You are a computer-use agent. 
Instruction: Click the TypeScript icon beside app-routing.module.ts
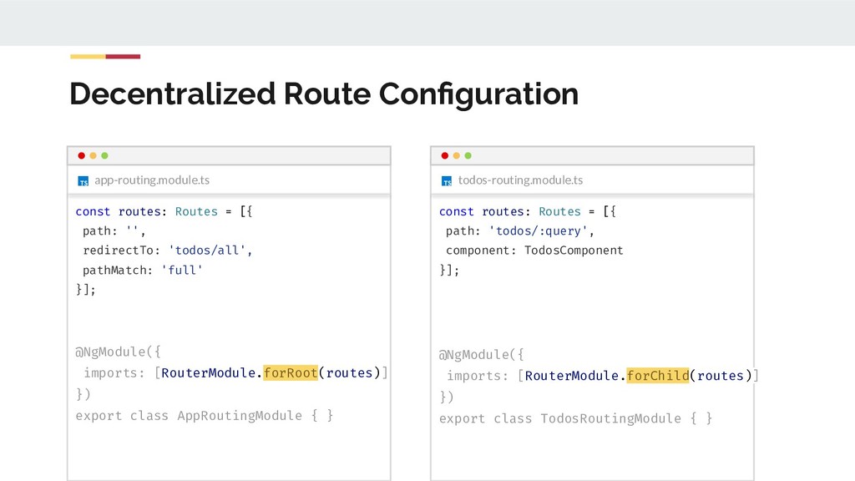click(x=83, y=180)
